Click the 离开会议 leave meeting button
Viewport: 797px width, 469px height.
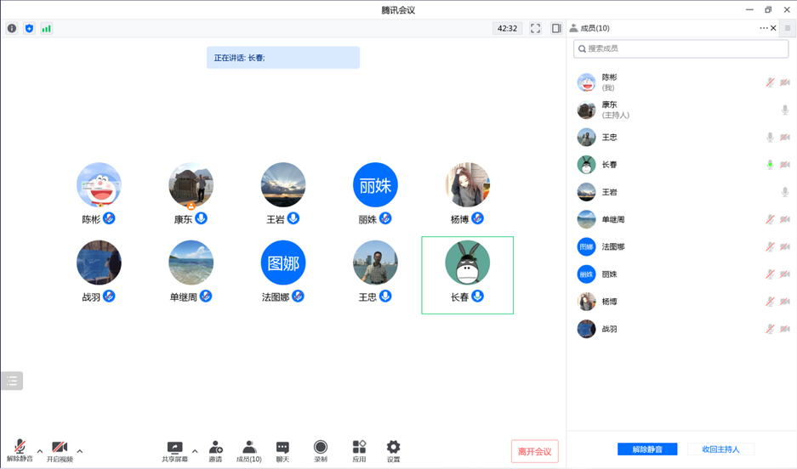pos(534,451)
